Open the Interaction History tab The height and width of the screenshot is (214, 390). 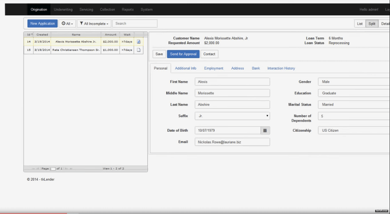281,68
